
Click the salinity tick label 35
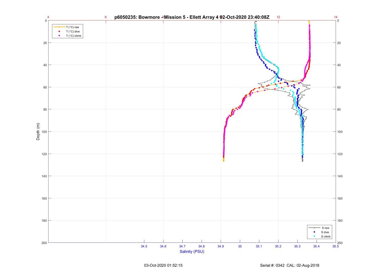(240, 246)
